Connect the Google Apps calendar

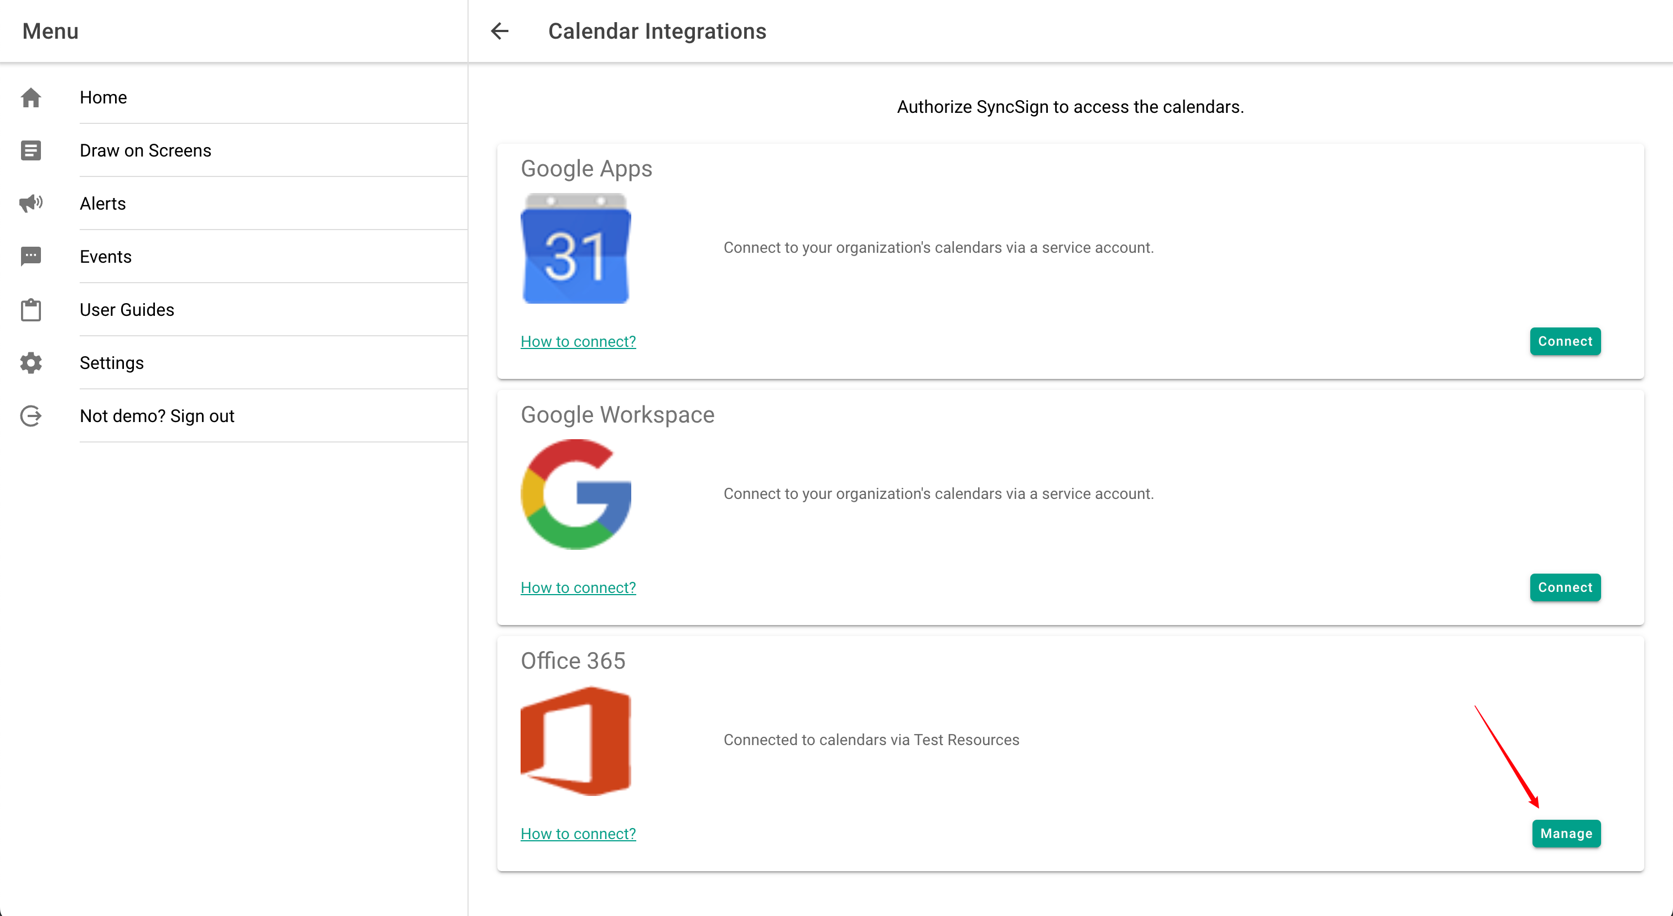point(1565,341)
